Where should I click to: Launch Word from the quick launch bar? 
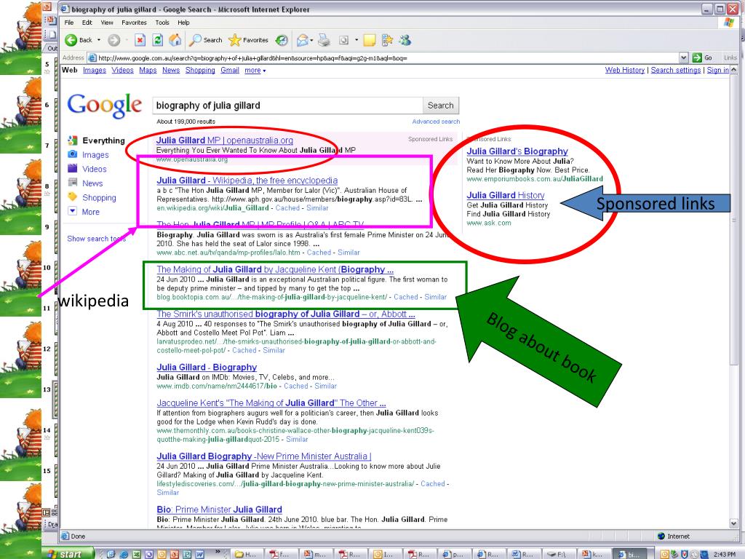(x=200, y=554)
